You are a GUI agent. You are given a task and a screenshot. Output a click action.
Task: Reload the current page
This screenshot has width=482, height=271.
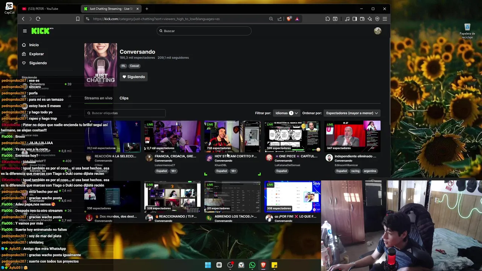[38, 19]
